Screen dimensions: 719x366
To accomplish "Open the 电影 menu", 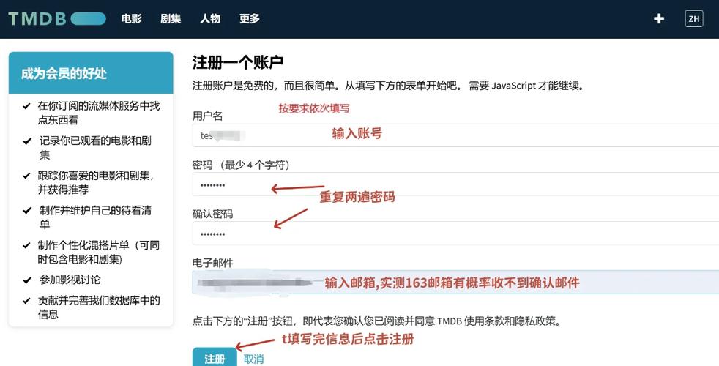I will click(x=132, y=19).
